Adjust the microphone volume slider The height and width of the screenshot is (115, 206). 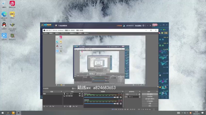coord(100,97)
